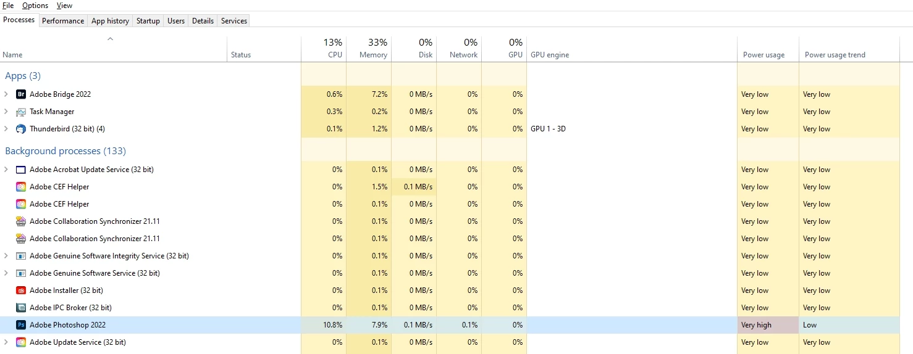
Task: Switch to the Startup tab
Action: pos(148,21)
